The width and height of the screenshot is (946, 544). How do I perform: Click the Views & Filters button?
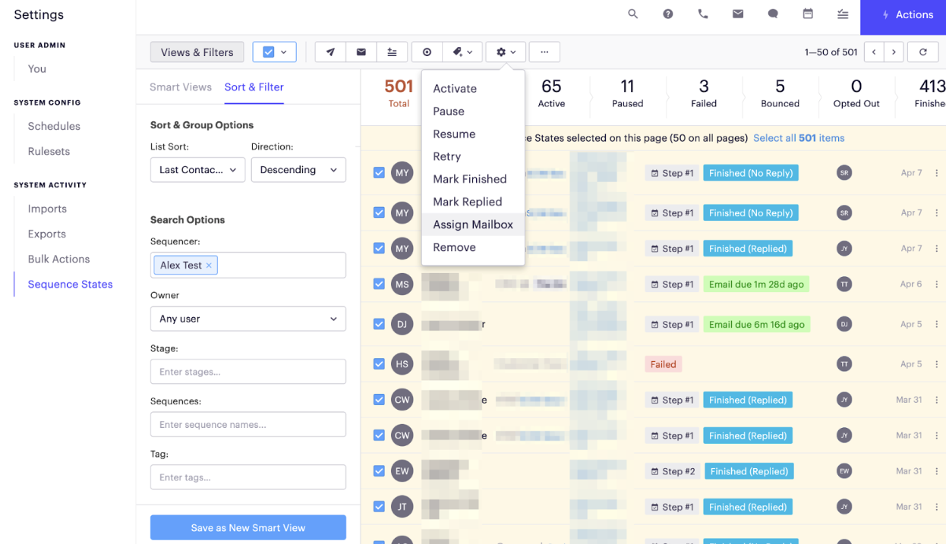(197, 52)
